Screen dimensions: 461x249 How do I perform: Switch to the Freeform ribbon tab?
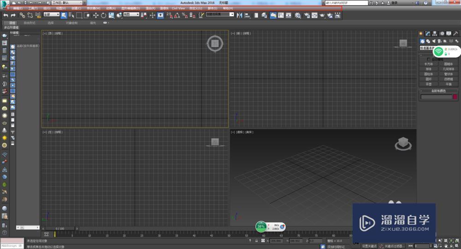(x=30, y=23)
